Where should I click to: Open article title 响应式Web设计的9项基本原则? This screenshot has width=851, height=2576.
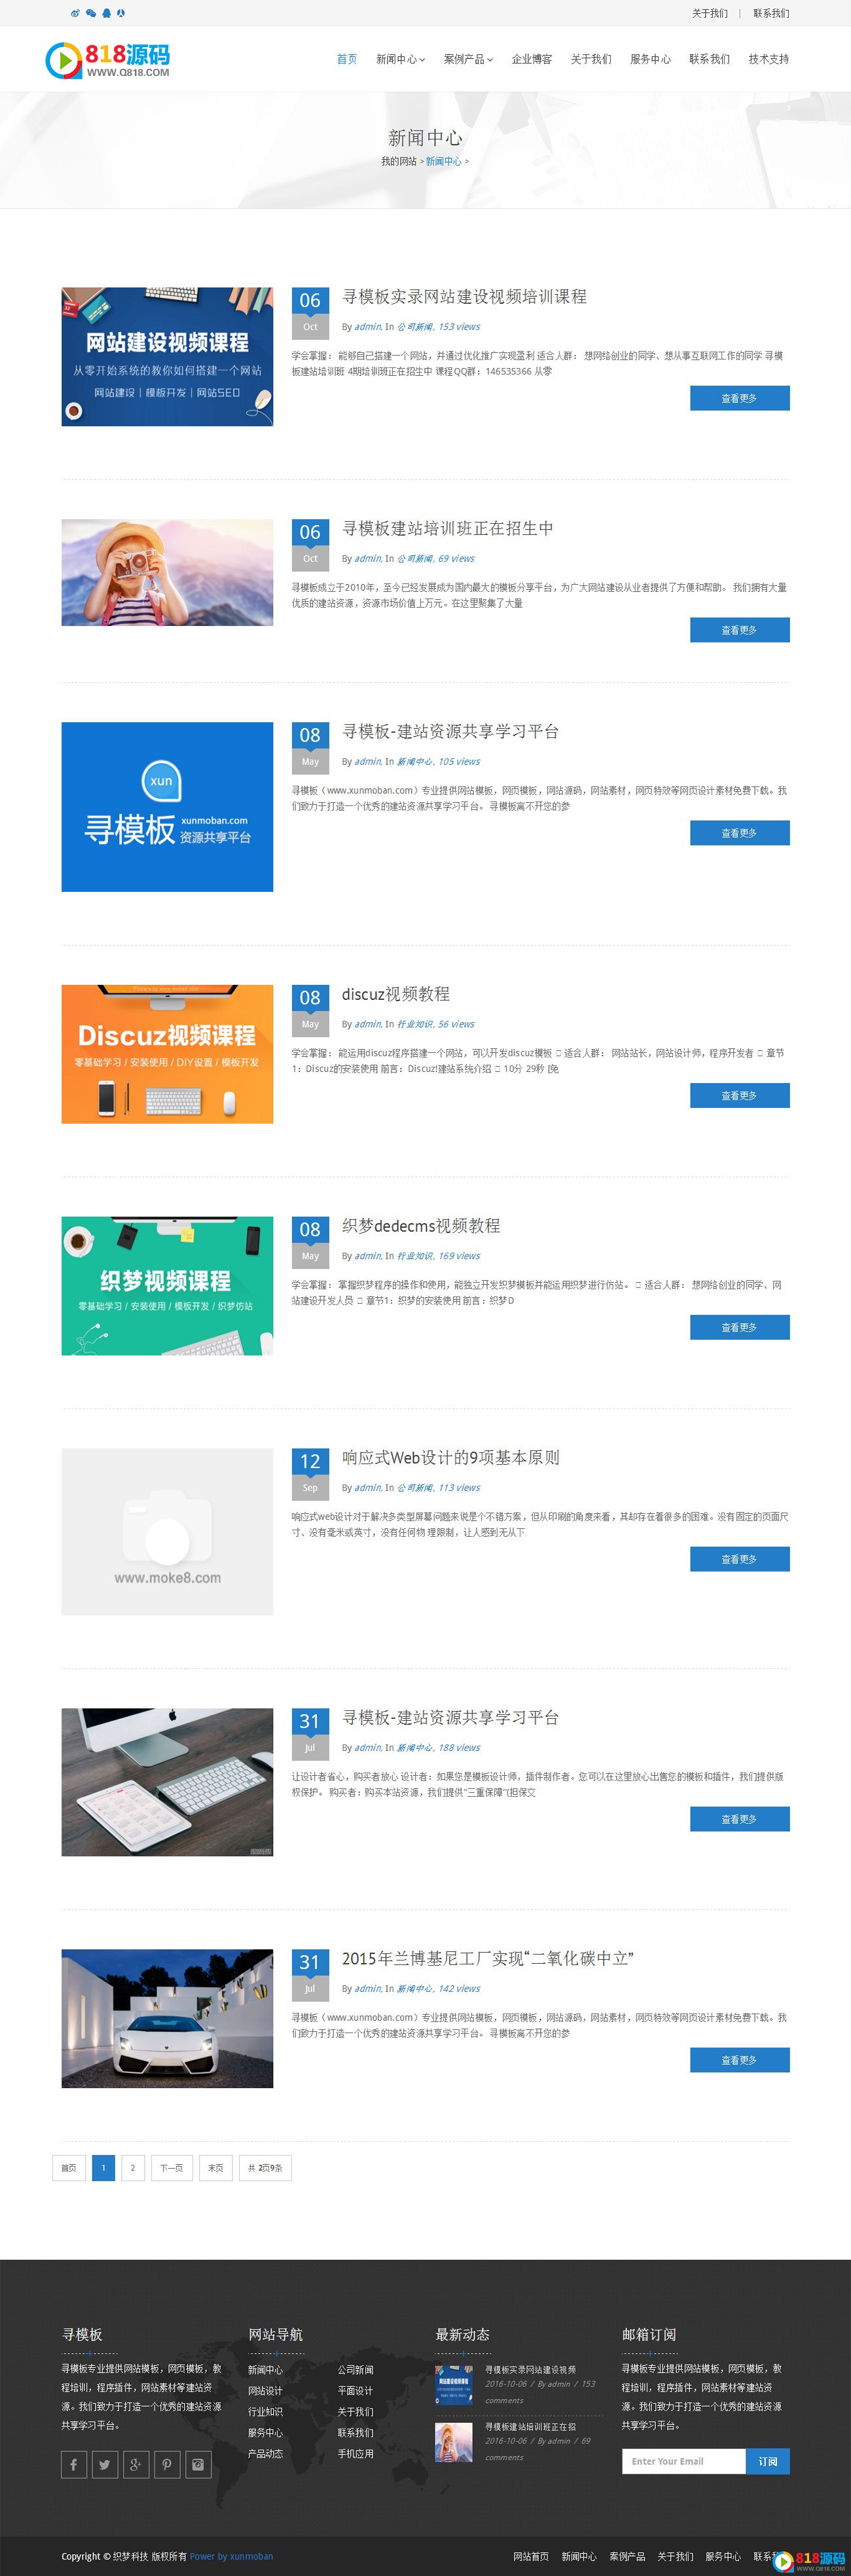pyautogui.click(x=450, y=1458)
